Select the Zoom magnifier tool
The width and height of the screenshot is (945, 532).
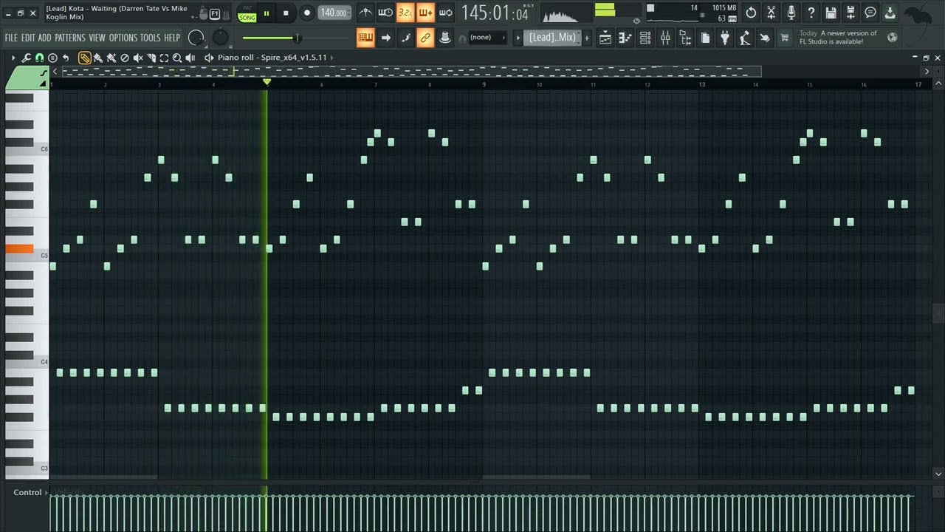tap(176, 58)
